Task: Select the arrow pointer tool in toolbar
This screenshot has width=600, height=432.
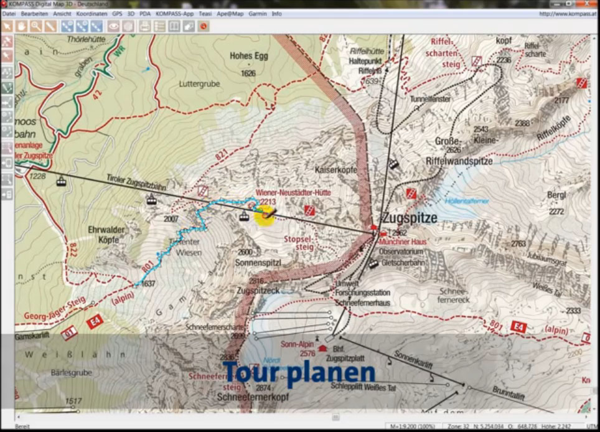Action: 7,26
